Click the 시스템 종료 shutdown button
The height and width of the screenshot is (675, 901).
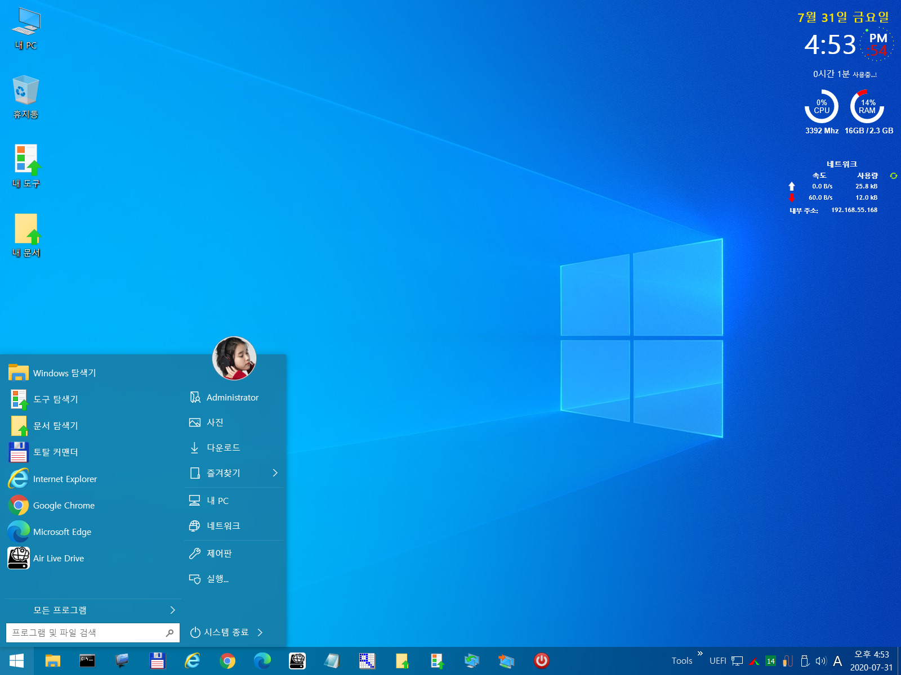220,632
